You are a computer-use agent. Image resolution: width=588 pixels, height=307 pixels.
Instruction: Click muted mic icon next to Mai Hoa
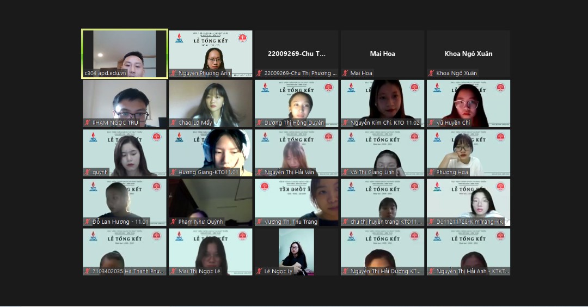coord(345,73)
